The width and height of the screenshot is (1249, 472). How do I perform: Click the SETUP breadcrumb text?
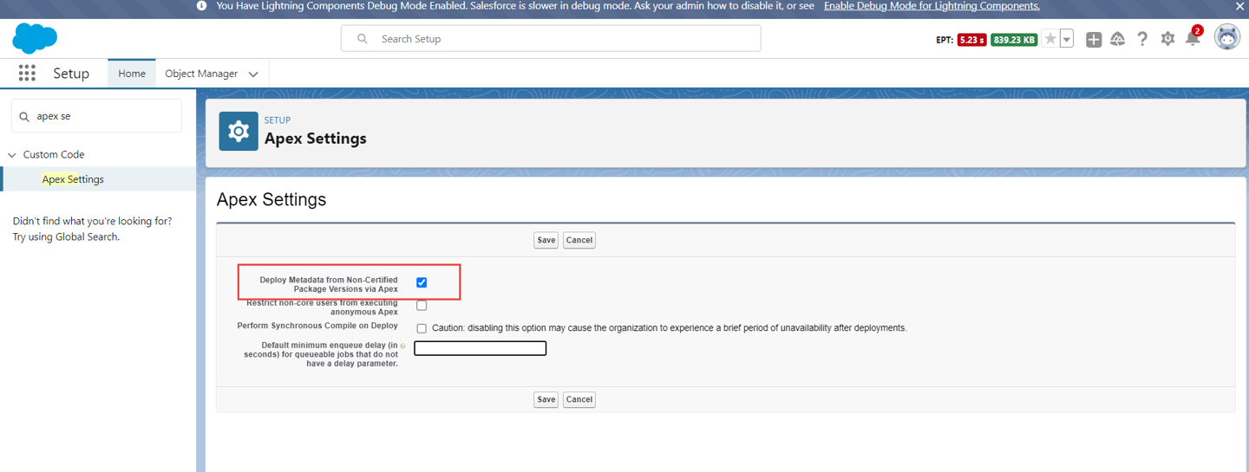[278, 120]
